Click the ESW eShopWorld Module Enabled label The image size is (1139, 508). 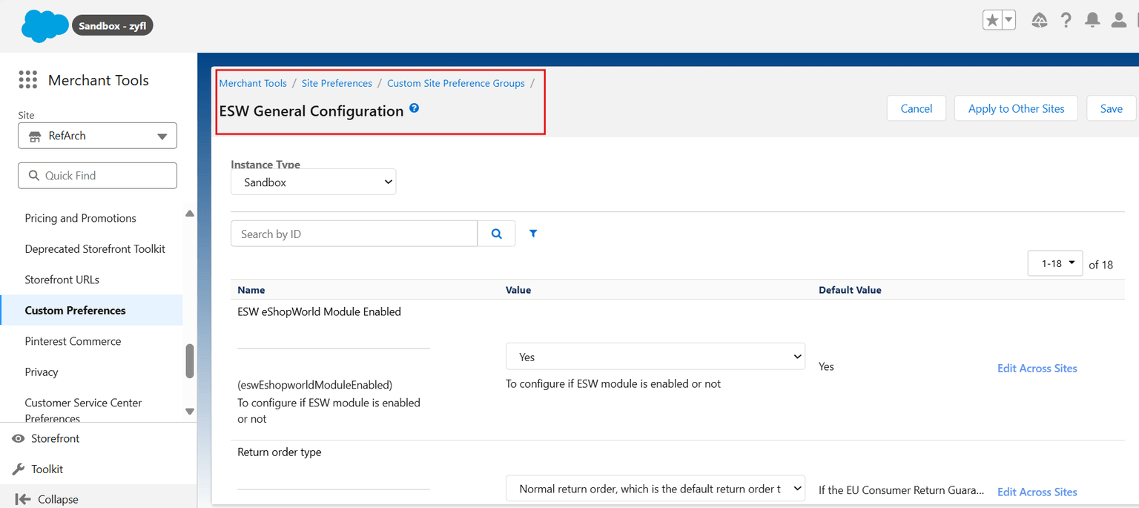(x=319, y=311)
